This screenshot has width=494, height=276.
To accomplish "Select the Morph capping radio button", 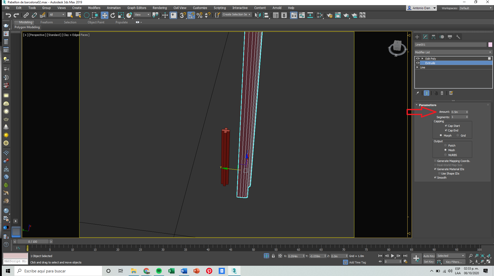I will tap(441, 135).
